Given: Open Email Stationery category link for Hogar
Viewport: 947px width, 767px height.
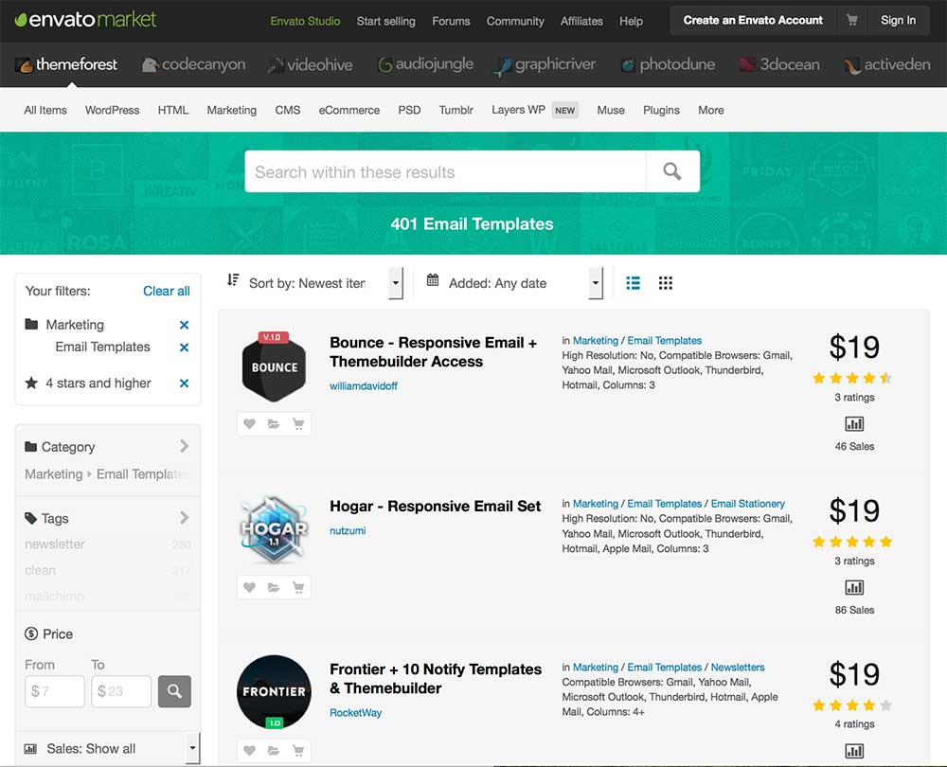Looking at the screenshot, I should pos(748,504).
